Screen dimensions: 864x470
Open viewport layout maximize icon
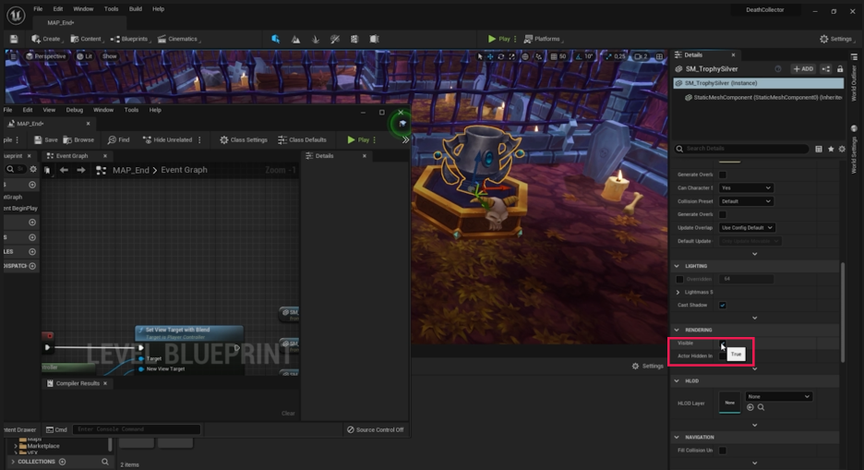[x=660, y=56]
